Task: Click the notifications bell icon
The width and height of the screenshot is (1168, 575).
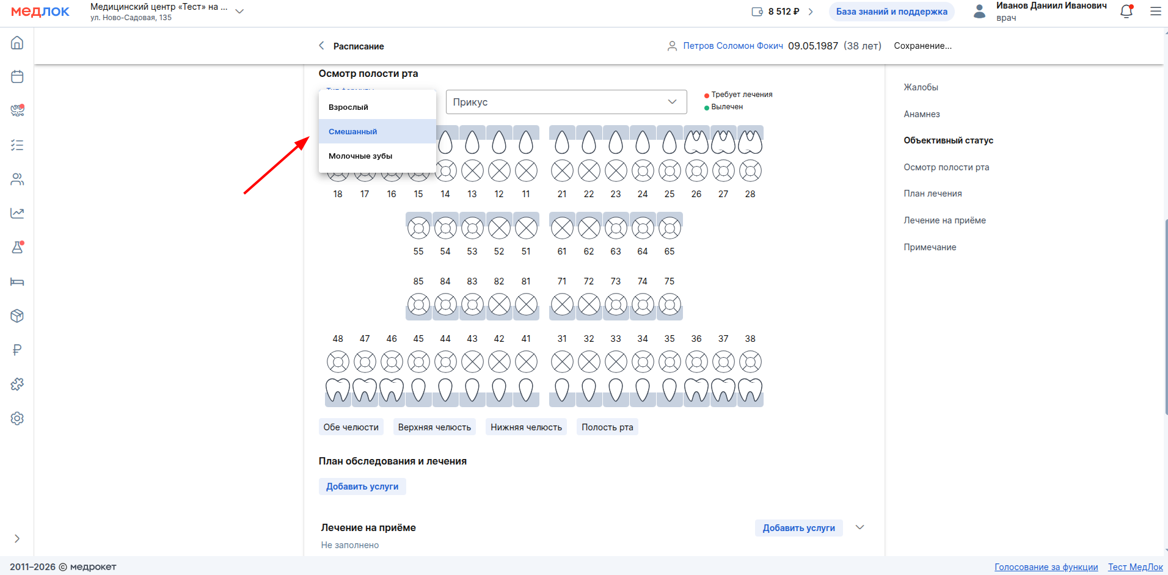Action: (1126, 12)
